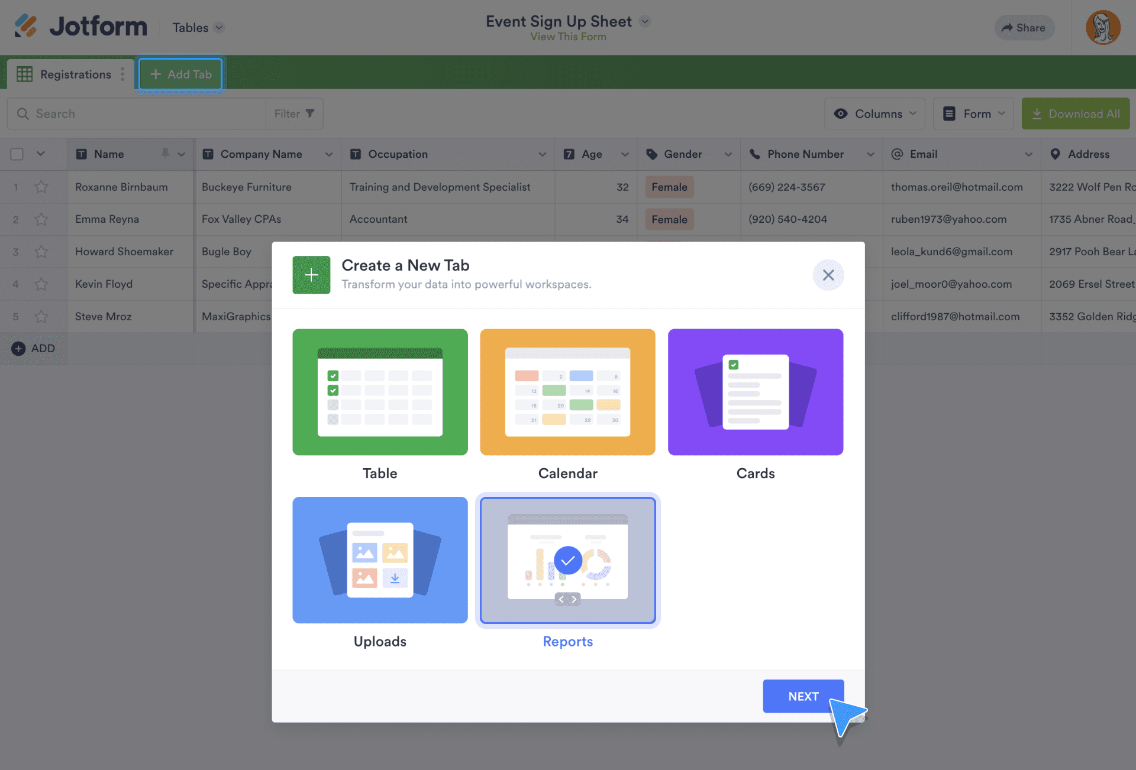This screenshot has width=1136, height=770.
Task: Click the NEXT button
Action: coord(803,696)
